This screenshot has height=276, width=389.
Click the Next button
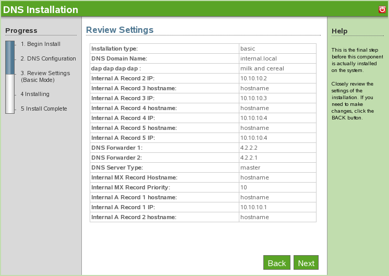[306, 262]
